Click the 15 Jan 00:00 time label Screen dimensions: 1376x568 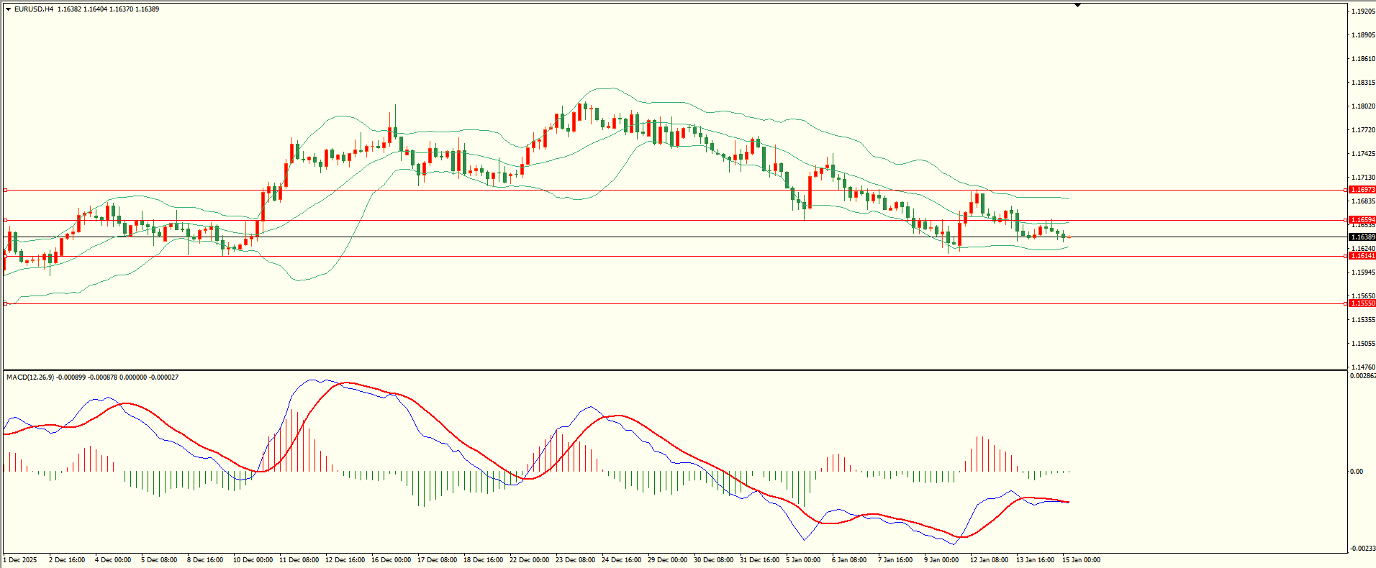[1081, 560]
